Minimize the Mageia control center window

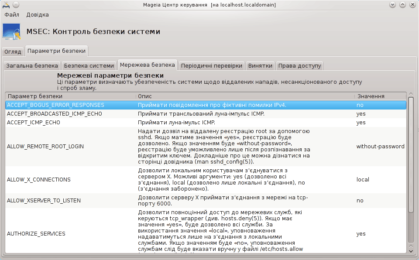coord(392,5)
